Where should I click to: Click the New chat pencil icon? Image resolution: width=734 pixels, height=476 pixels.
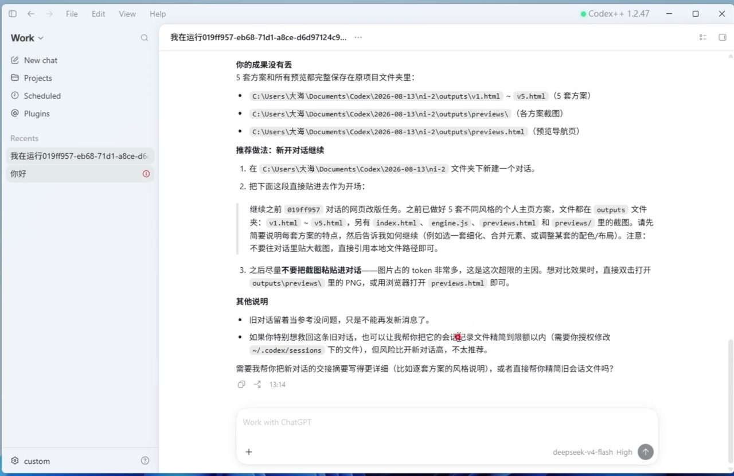15,60
